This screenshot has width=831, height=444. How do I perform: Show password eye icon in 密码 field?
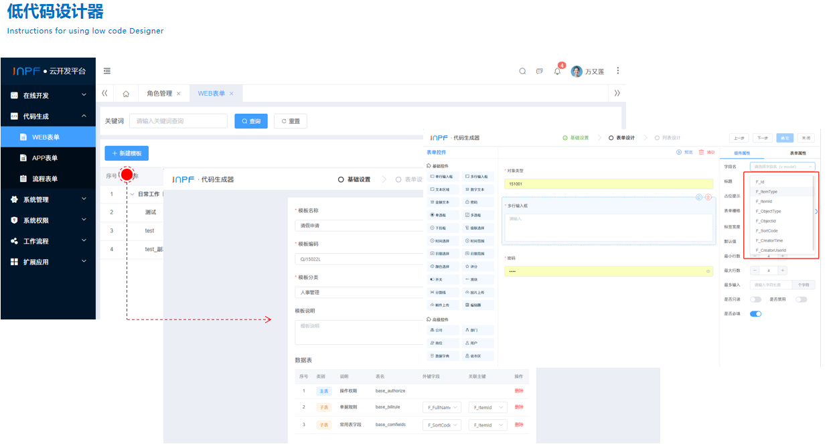tap(708, 271)
